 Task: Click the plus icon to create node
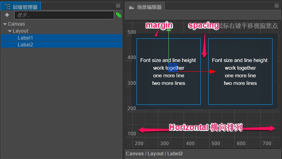(7, 15)
